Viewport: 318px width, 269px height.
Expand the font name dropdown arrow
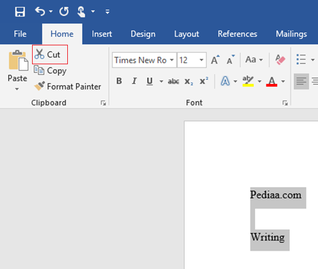[x=172, y=60]
